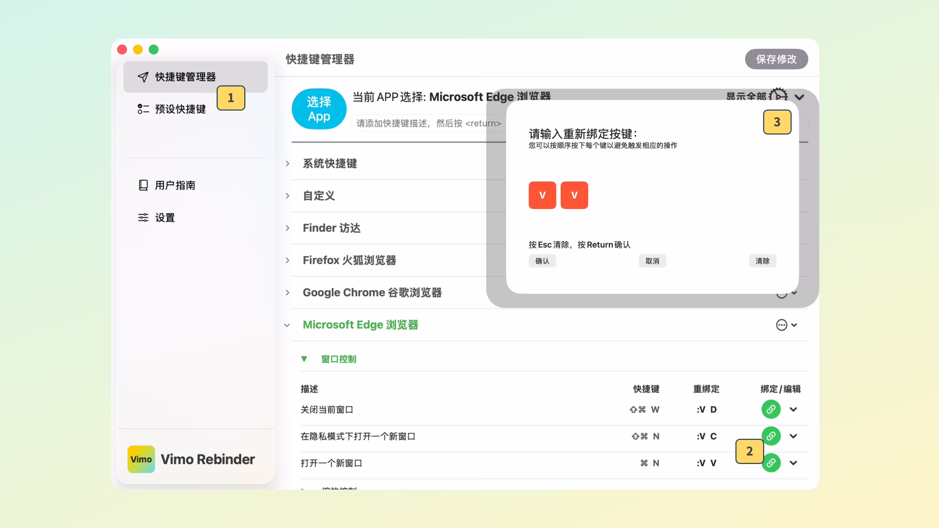Expand the Google Chrome 谷歌浏览器 section

[288, 292]
